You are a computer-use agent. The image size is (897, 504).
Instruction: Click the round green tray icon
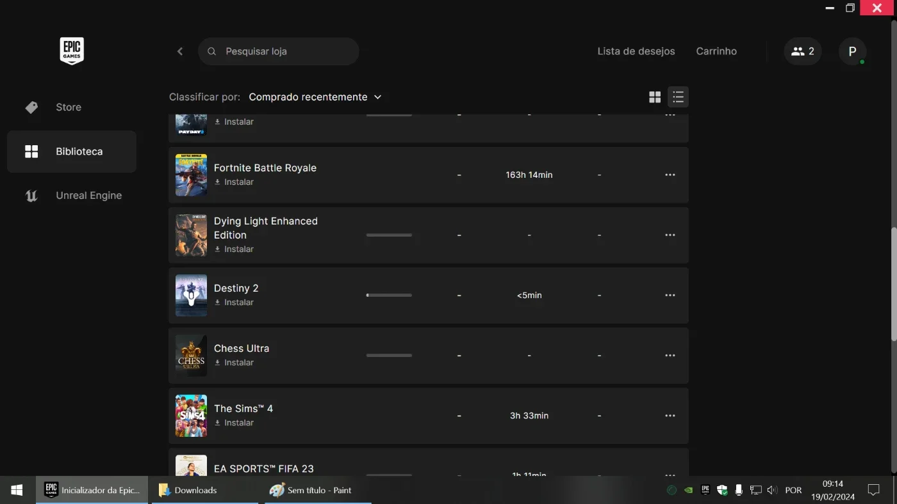click(671, 491)
